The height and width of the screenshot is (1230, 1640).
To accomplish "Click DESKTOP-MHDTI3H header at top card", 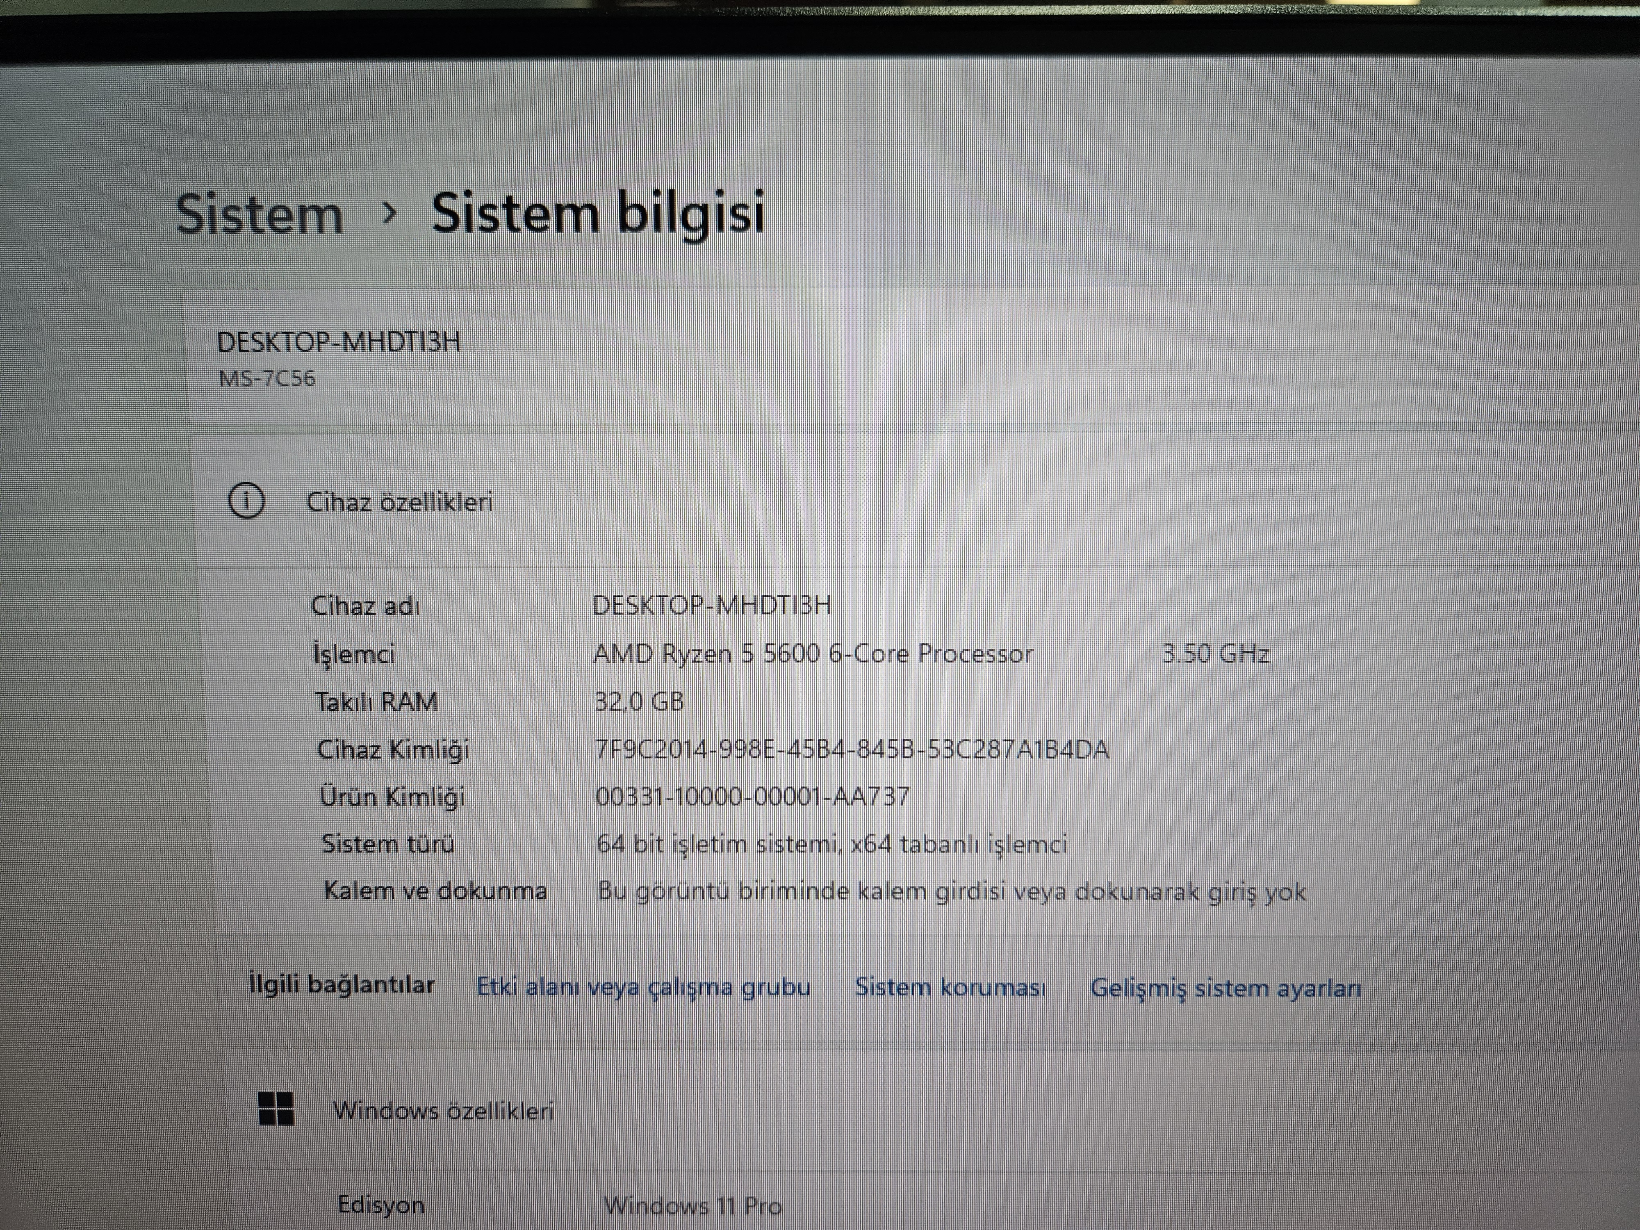I will [338, 342].
